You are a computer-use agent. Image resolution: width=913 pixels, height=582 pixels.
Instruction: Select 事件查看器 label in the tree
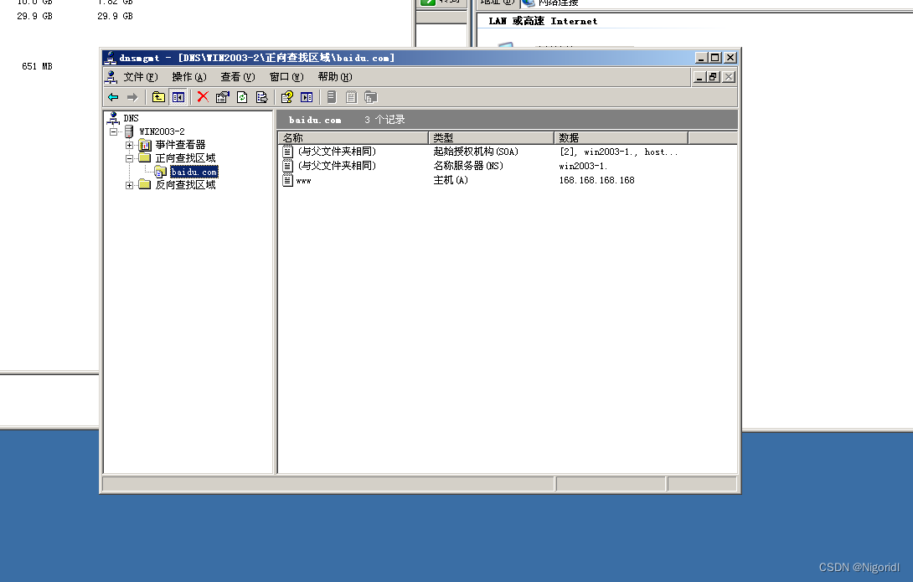[180, 145]
